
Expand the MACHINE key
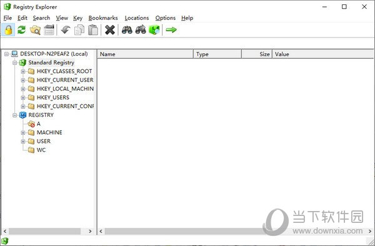(x=23, y=133)
